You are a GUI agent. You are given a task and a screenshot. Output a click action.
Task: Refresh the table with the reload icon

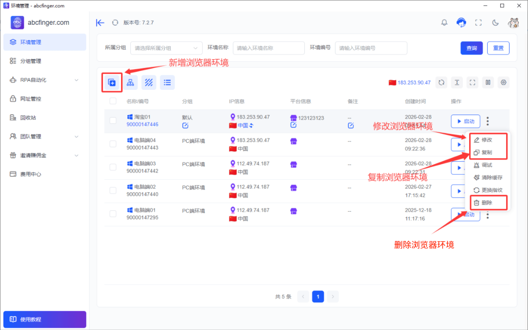(x=441, y=82)
